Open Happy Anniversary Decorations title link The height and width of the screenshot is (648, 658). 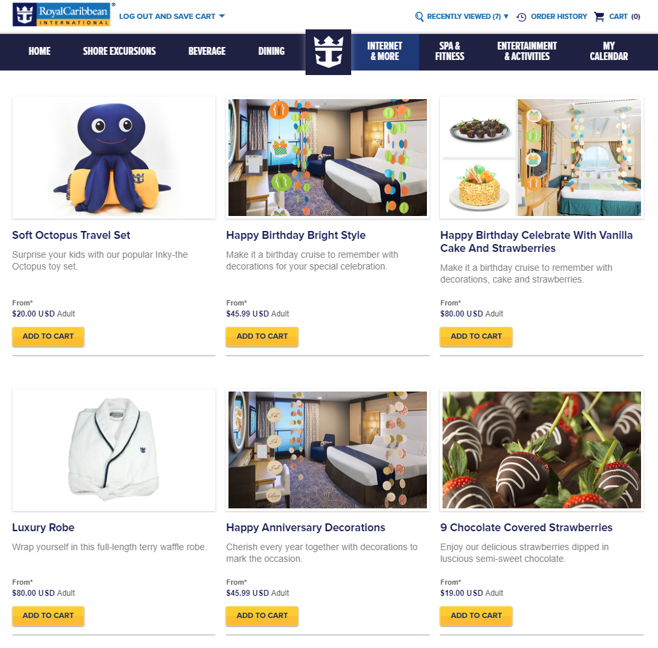click(x=305, y=527)
